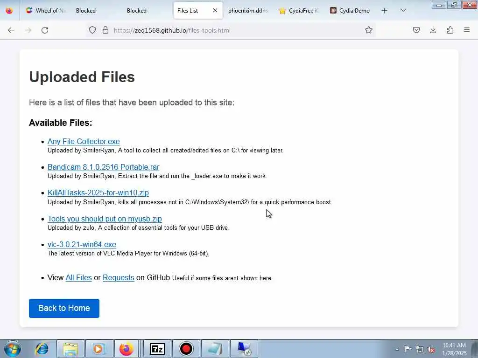The width and height of the screenshot is (478, 358).
Task: Click the Uploaded Files heading
Action: point(82,77)
